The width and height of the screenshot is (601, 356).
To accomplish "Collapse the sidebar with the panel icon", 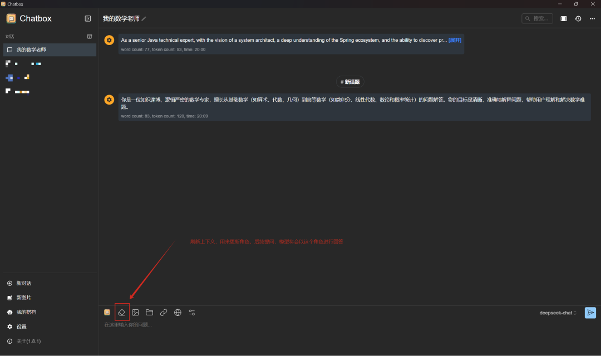I will 88,18.
